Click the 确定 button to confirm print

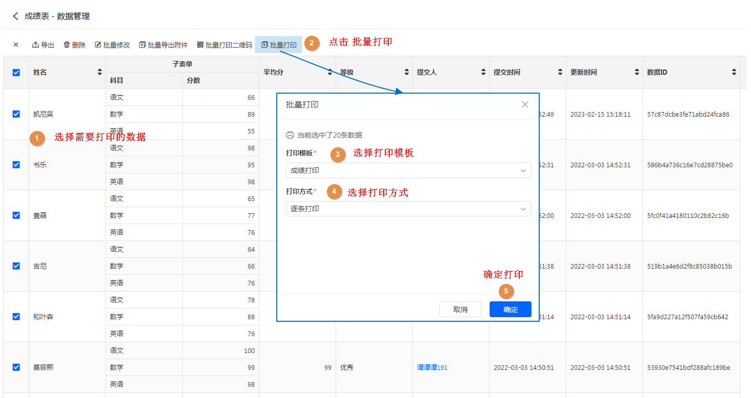click(x=510, y=309)
